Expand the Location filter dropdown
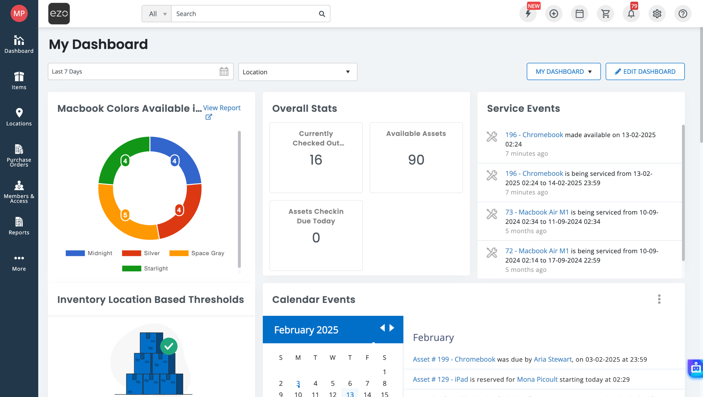This screenshot has height=397, width=703. (x=298, y=72)
